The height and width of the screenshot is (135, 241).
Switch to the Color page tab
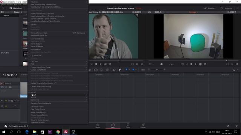coord(128,126)
